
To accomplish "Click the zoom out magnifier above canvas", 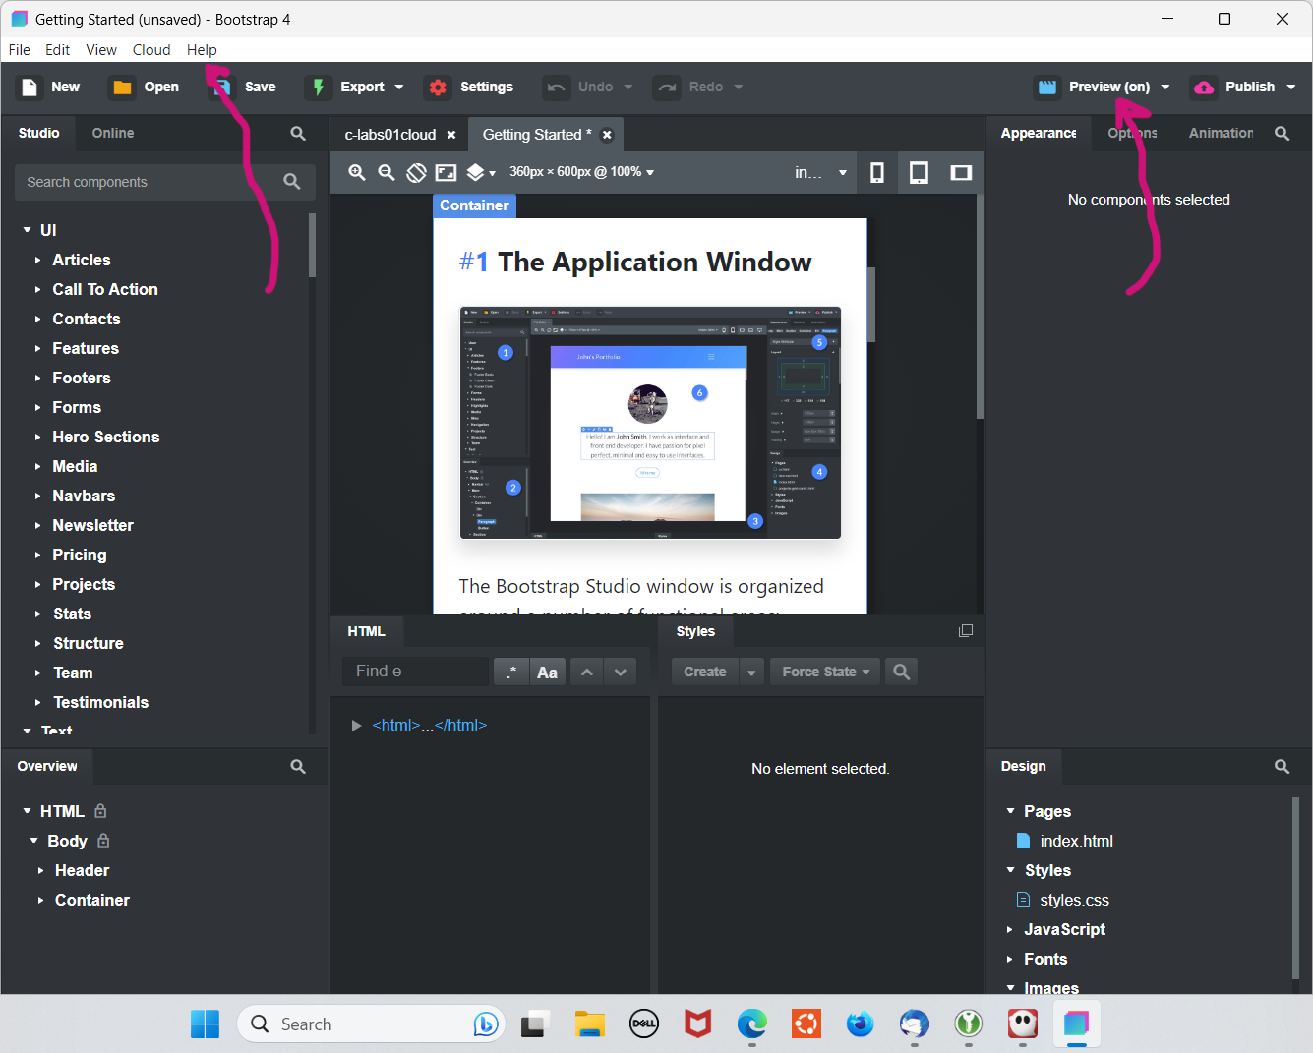I will pyautogui.click(x=387, y=172).
